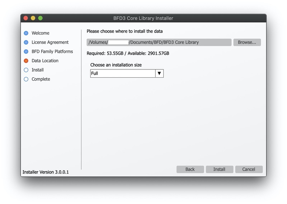Minimize the window with yellow button
The height and width of the screenshot is (204, 287).
(x=33, y=18)
